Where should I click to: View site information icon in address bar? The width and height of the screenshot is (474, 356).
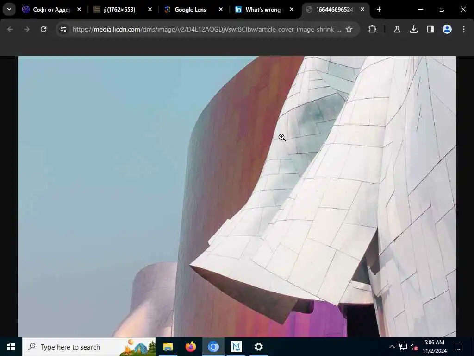[63, 29]
